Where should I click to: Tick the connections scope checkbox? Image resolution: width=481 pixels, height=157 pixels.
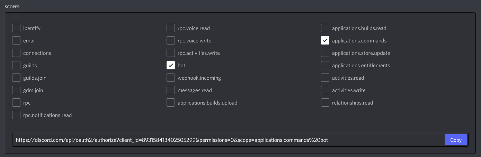16,53
